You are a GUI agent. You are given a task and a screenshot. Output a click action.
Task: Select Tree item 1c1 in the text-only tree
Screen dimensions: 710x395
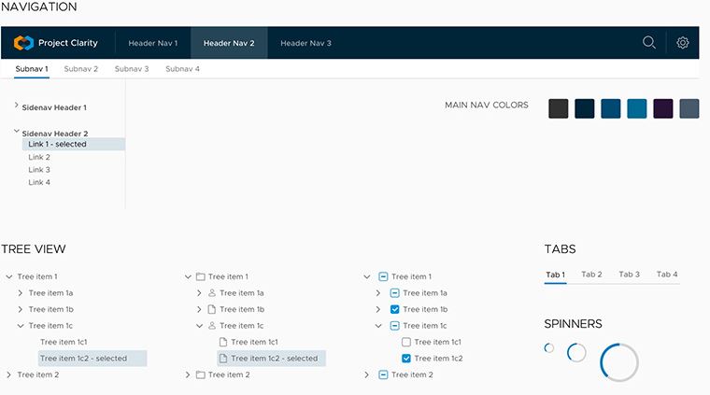[x=64, y=342]
